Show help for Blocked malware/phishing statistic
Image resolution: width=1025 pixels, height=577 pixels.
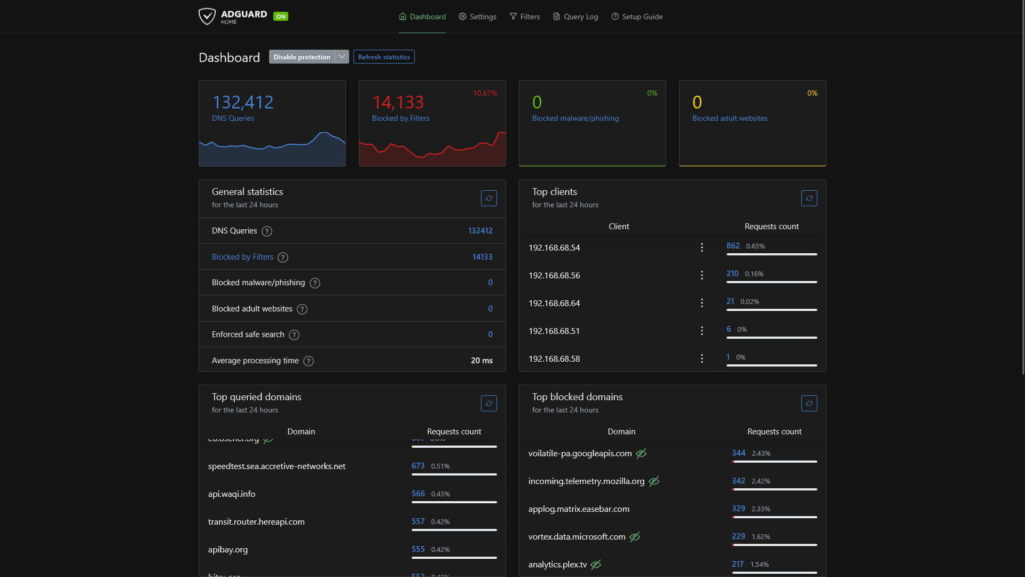[315, 283]
